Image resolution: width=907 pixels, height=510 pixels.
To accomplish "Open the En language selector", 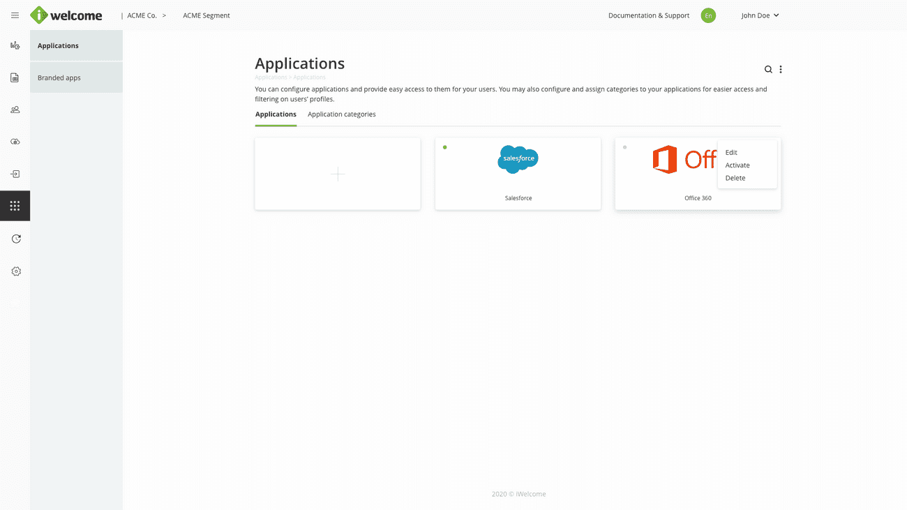I will tap(708, 15).
